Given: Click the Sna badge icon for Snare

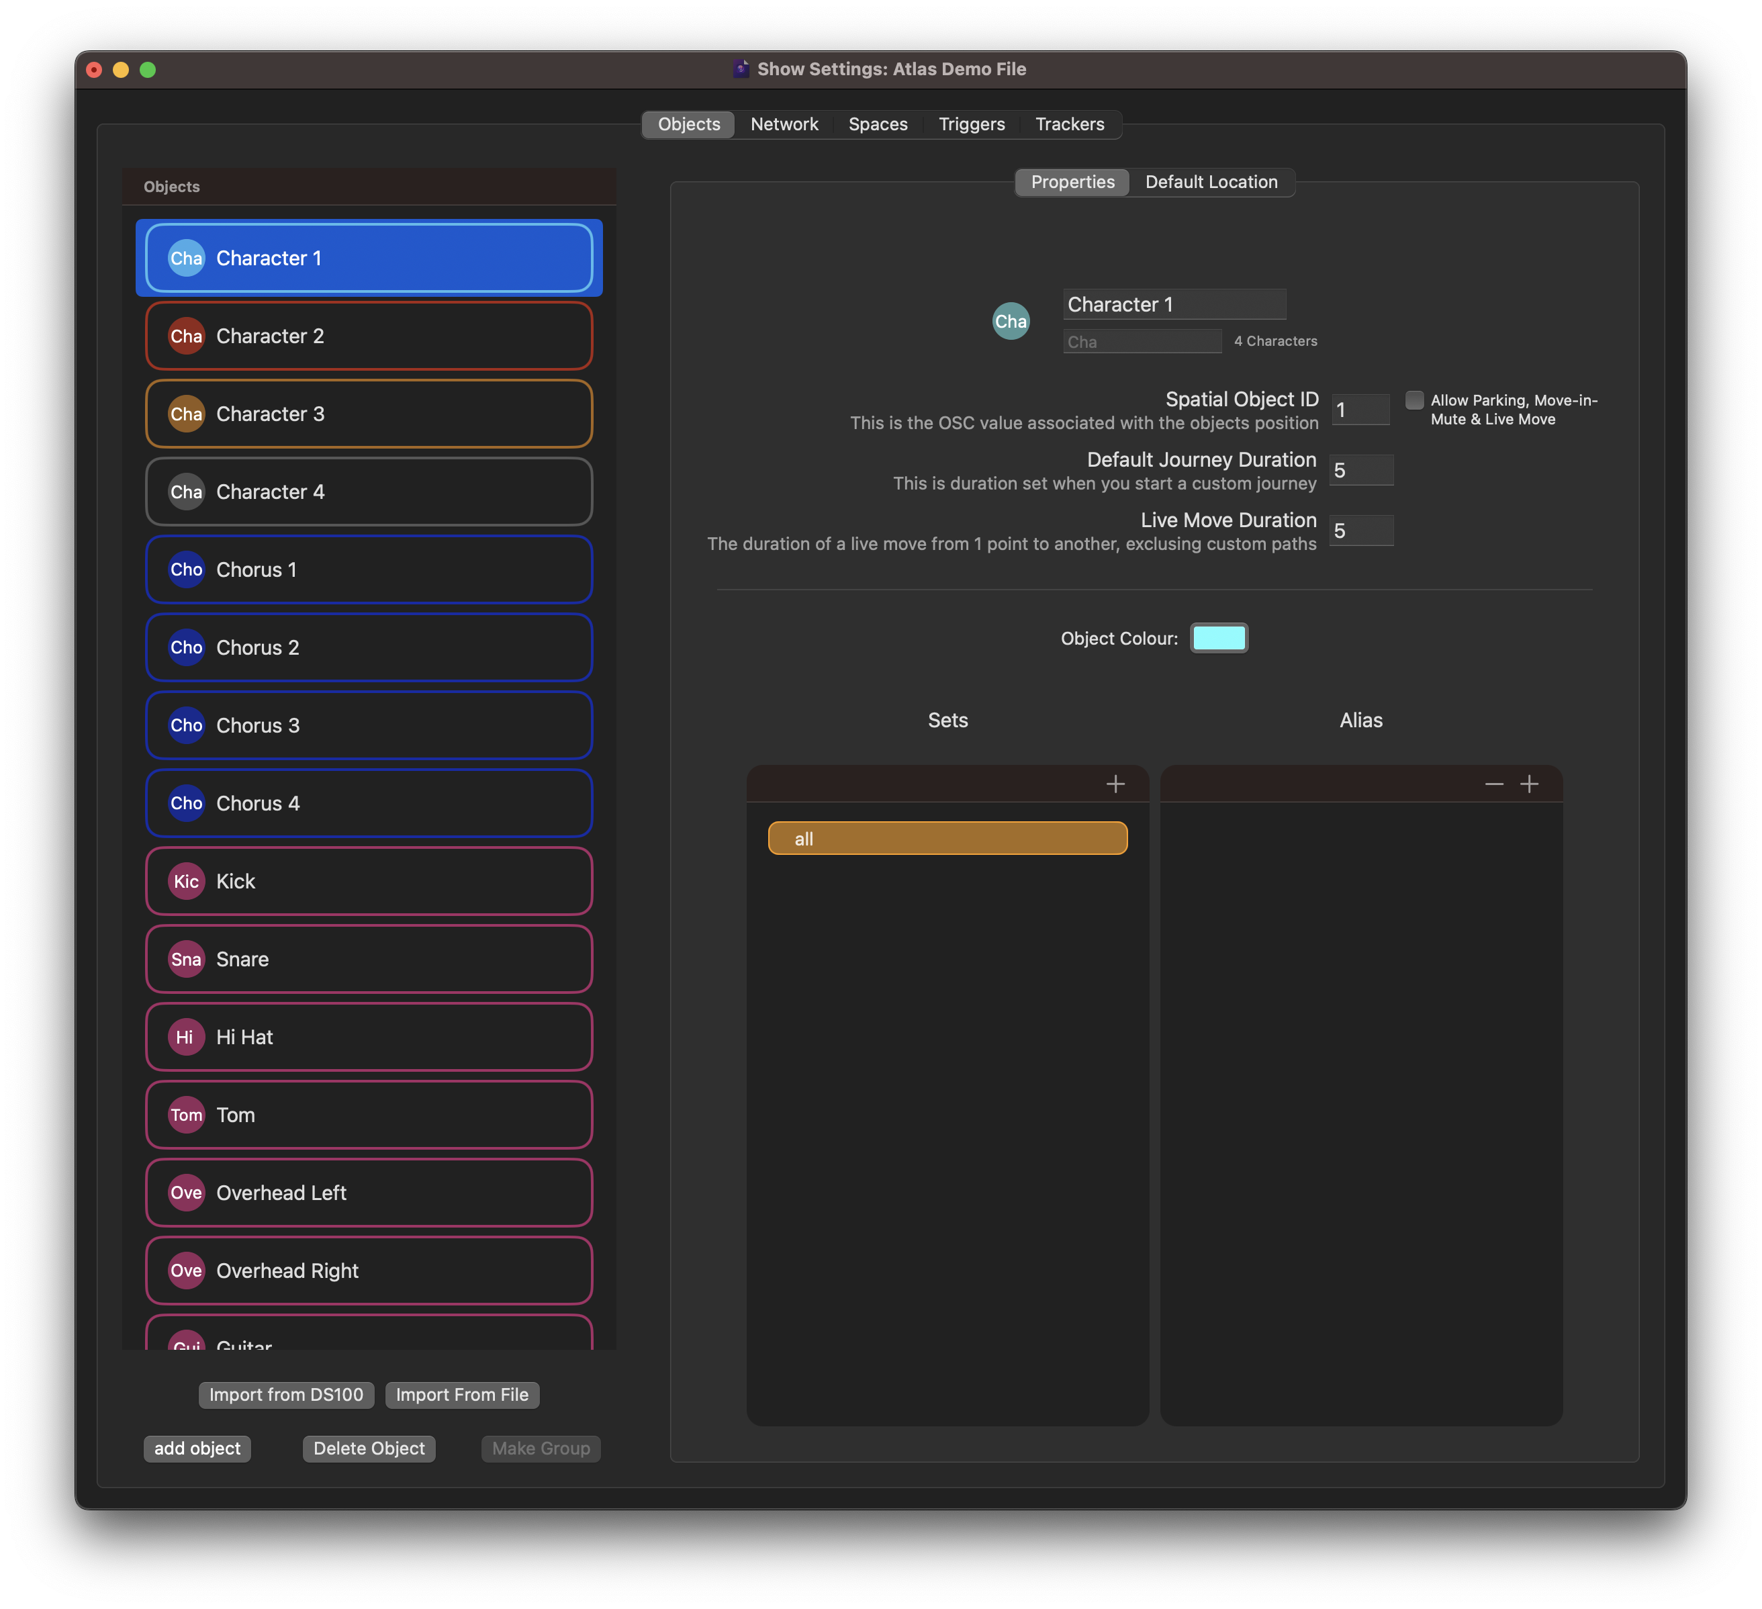Looking at the screenshot, I should [186, 959].
